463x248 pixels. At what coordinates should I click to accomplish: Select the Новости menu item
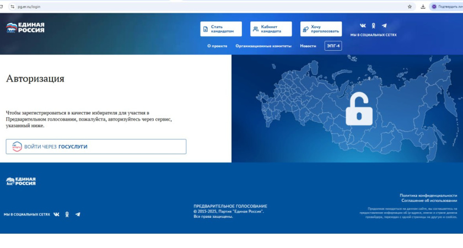coord(308,46)
